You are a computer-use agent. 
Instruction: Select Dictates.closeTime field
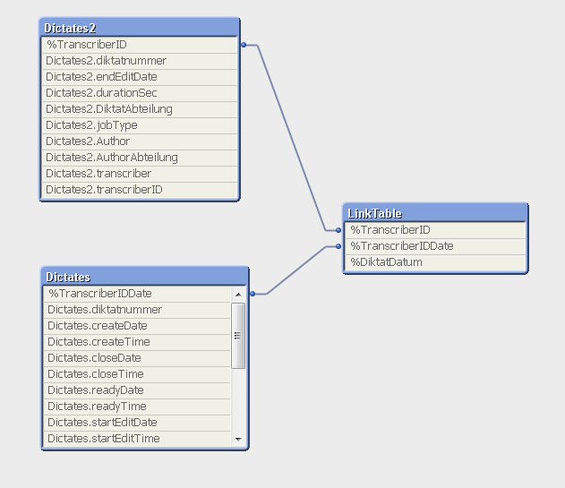(x=137, y=374)
